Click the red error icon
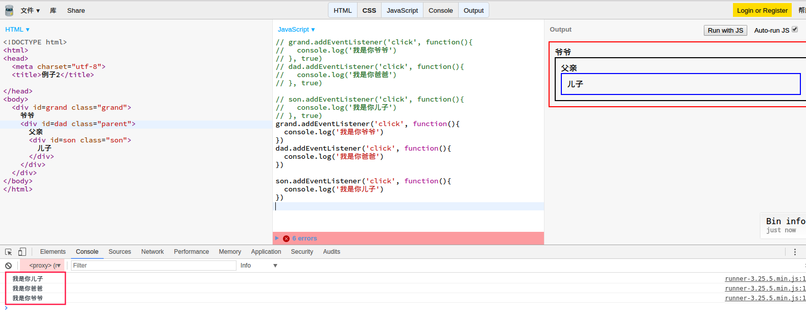Screen dimensions: 806x336 tap(286, 238)
